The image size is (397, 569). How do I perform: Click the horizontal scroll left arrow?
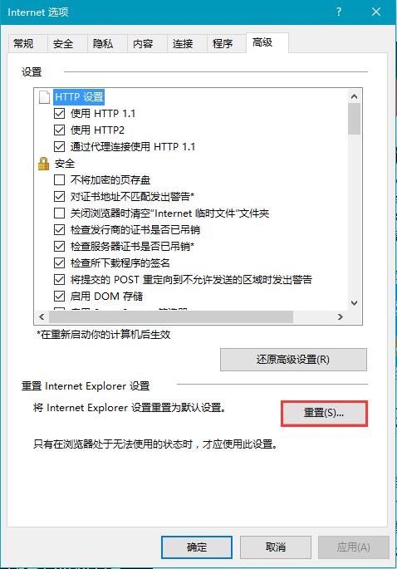(x=42, y=316)
